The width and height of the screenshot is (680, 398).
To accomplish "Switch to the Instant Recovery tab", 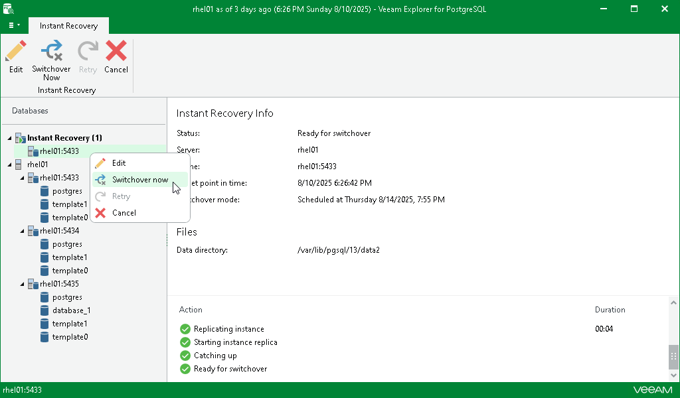I will click(x=68, y=26).
